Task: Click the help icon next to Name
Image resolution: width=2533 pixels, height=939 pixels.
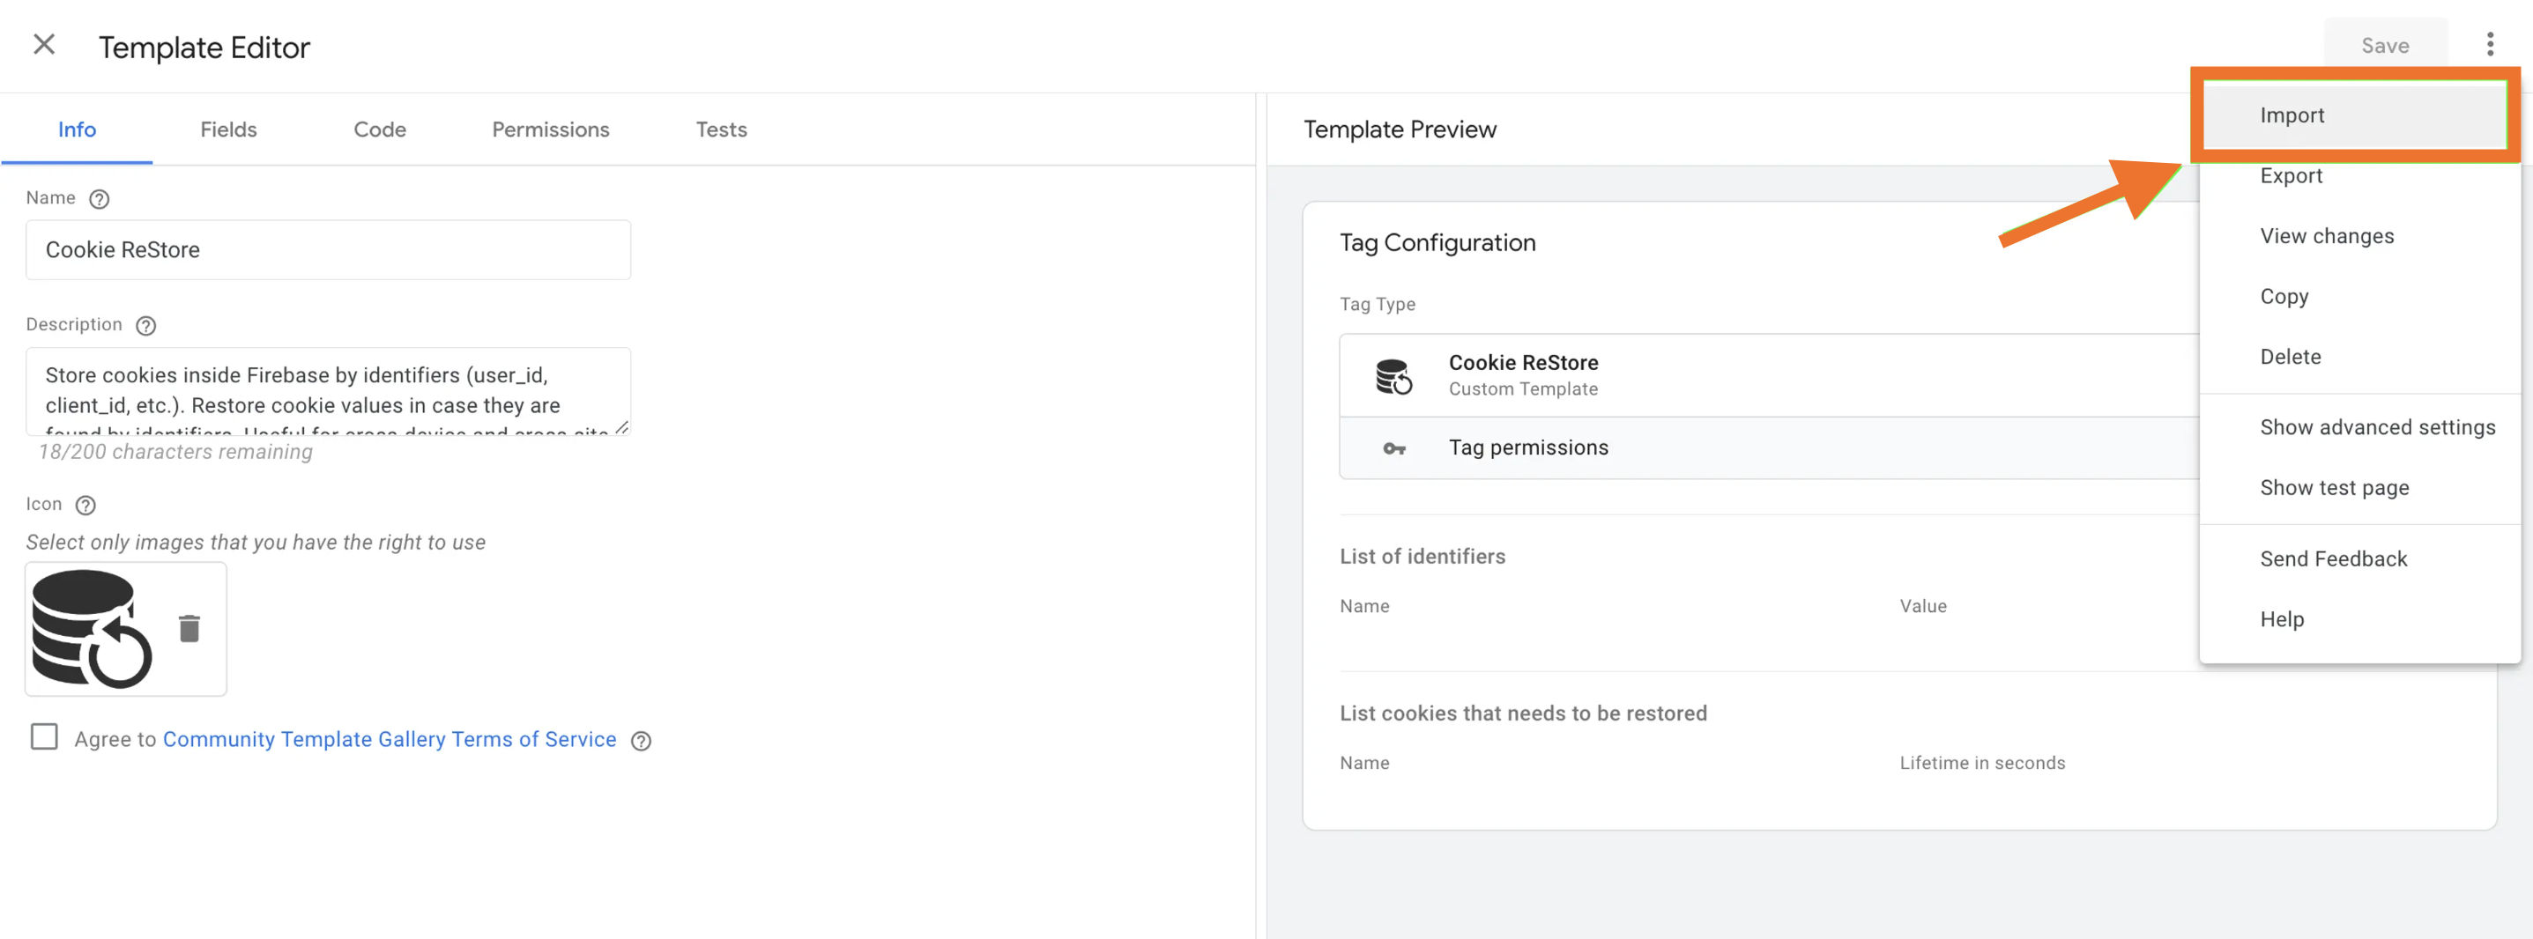Action: pos(100,198)
